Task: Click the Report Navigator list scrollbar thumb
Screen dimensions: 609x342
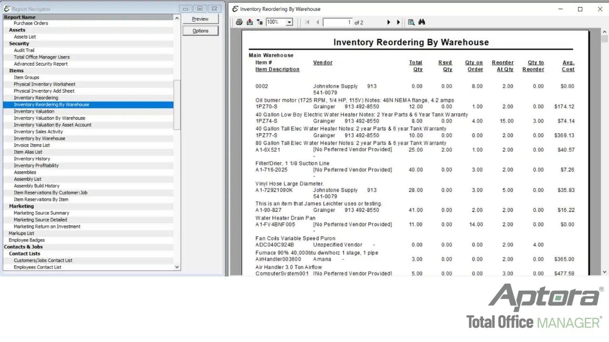Action: click(177, 104)
